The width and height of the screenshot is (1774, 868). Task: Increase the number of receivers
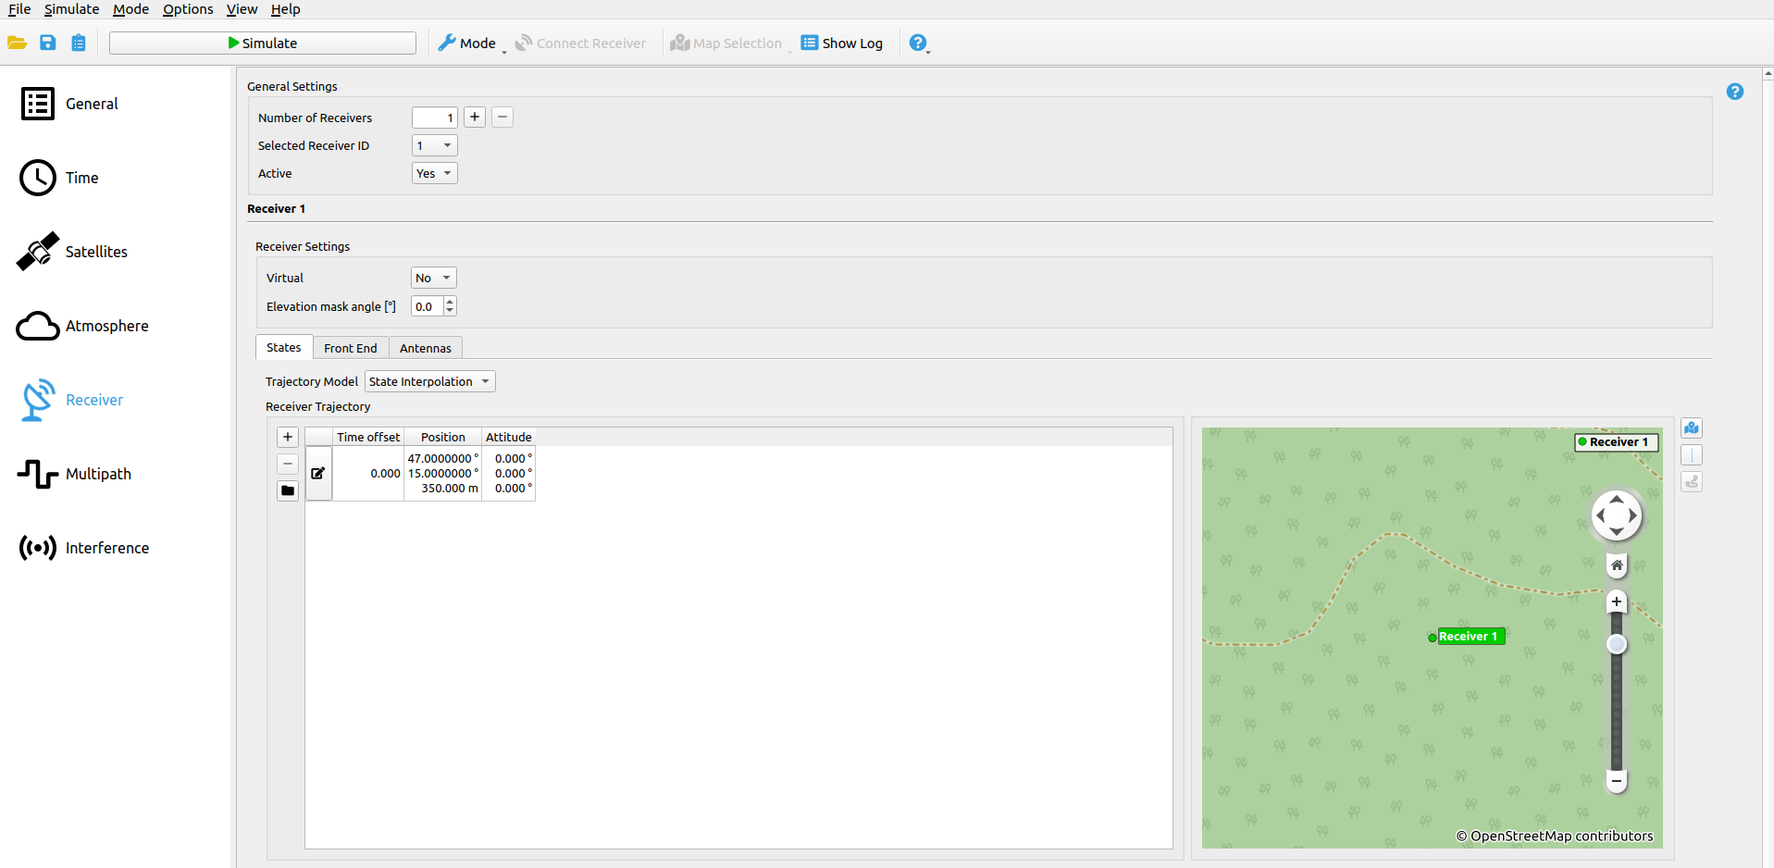(475, 118)
